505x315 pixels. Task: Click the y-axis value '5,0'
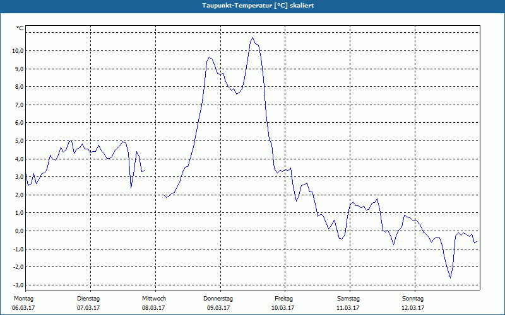(x=19, y=141)
